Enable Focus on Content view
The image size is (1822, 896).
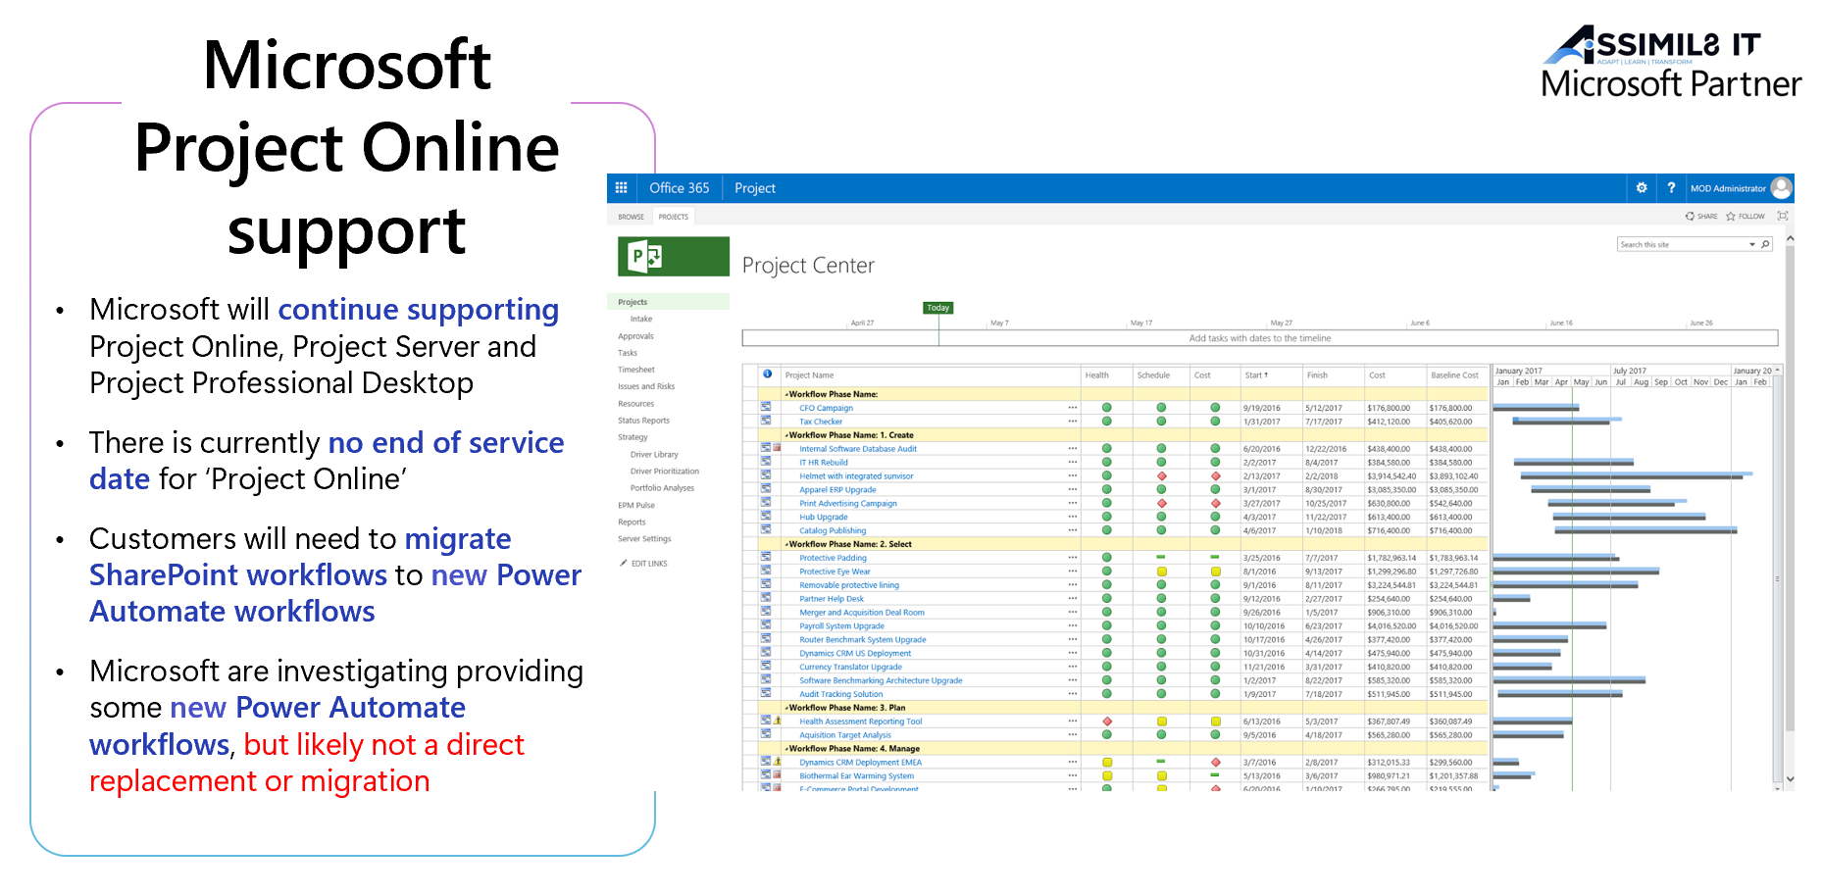1783,217
